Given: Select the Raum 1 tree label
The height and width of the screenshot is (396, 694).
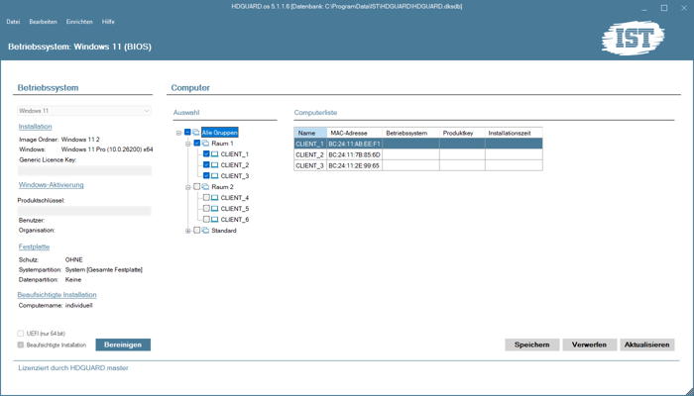Looking at the screenshot, I should [x=222, y=144].
